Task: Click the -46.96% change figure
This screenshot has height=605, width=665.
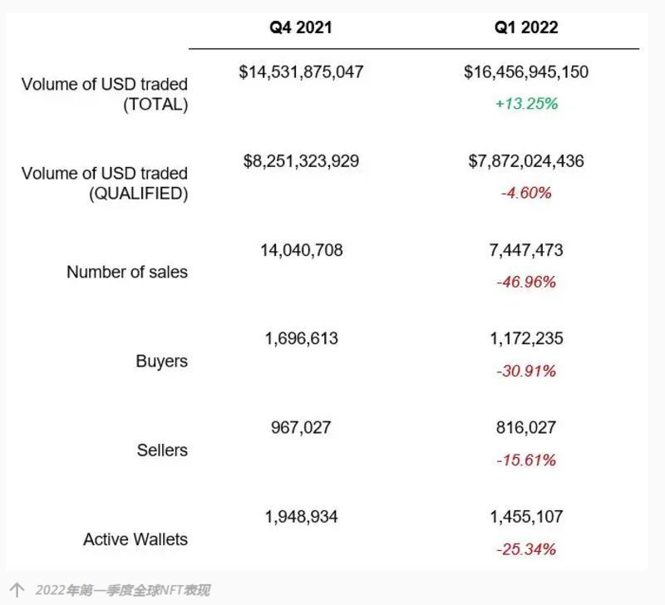Action: [x=526, y=282]
